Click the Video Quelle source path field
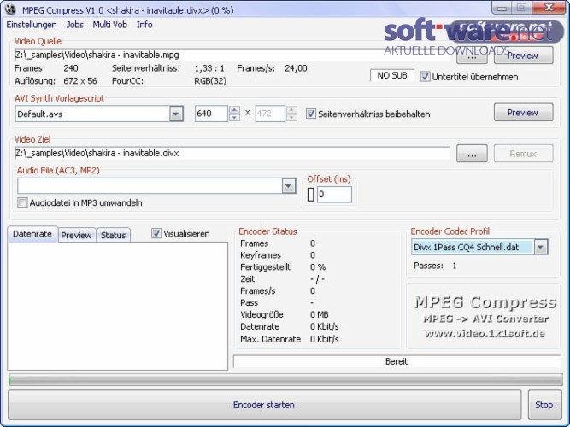Image resolution: width=570 pixels, height=427 pixels. [x=232, y=56]
